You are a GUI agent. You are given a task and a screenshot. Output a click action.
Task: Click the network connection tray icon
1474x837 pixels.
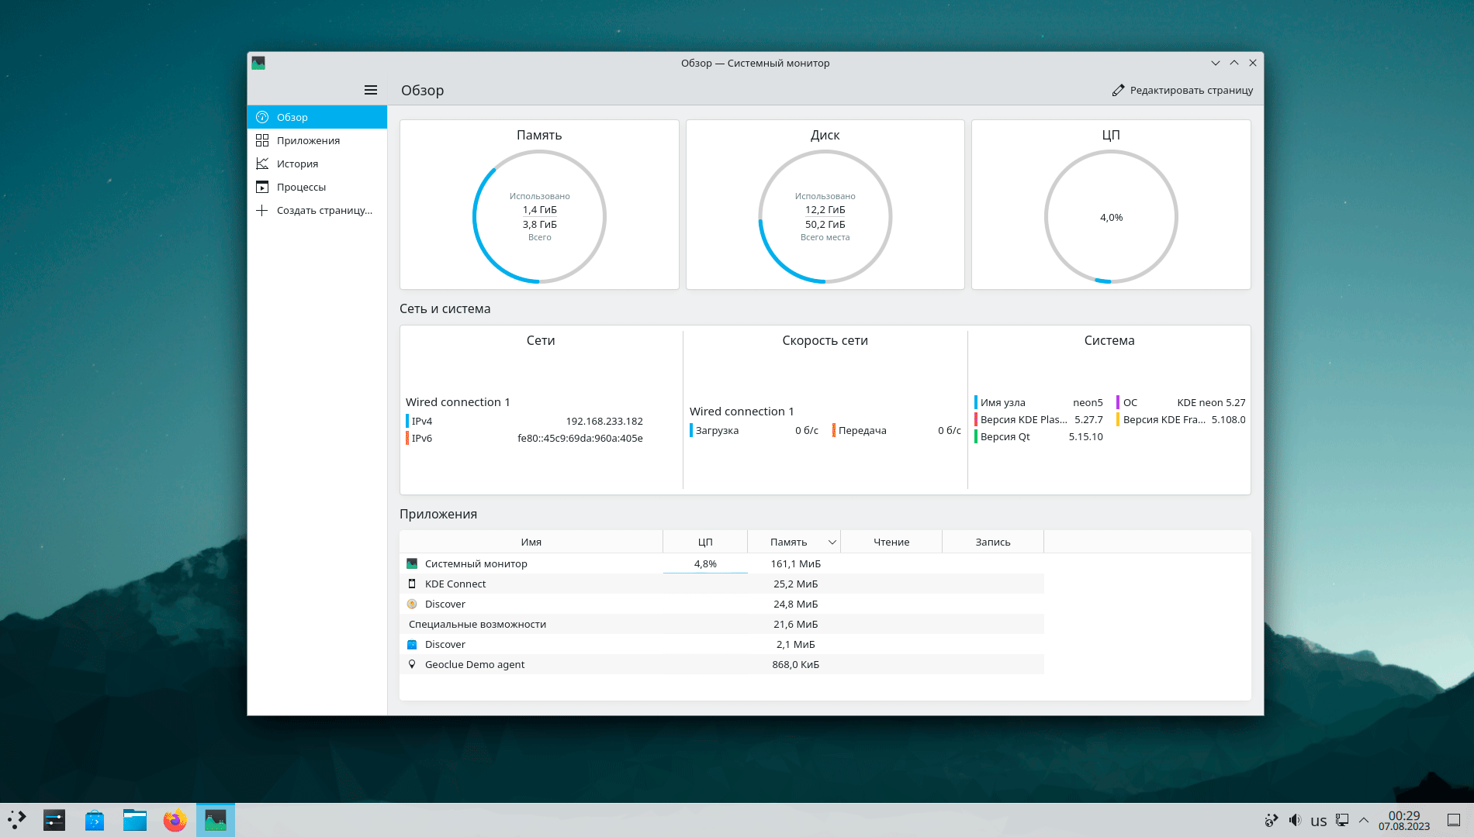click(1342, 820)
